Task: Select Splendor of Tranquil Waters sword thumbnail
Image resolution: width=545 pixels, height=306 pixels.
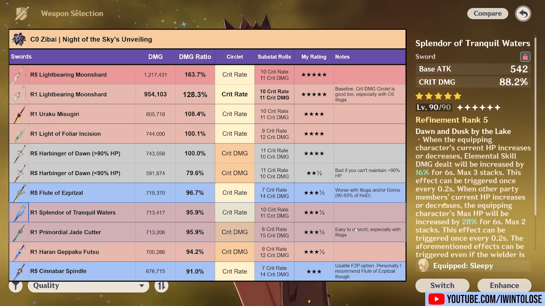Action: [x=19, y=212]
